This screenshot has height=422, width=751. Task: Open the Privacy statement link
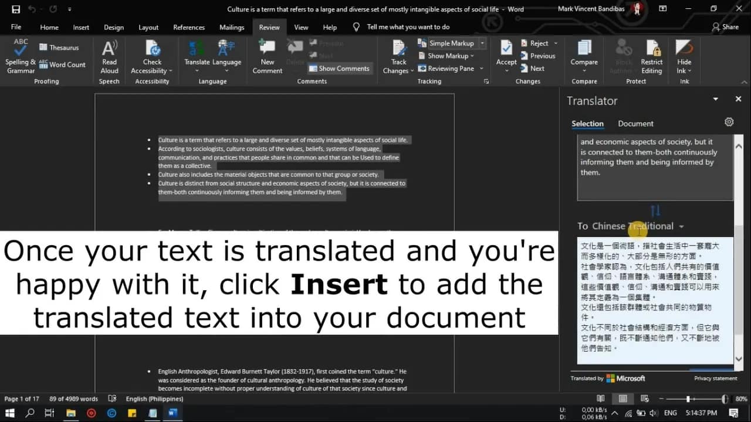(x=715, y=379)
